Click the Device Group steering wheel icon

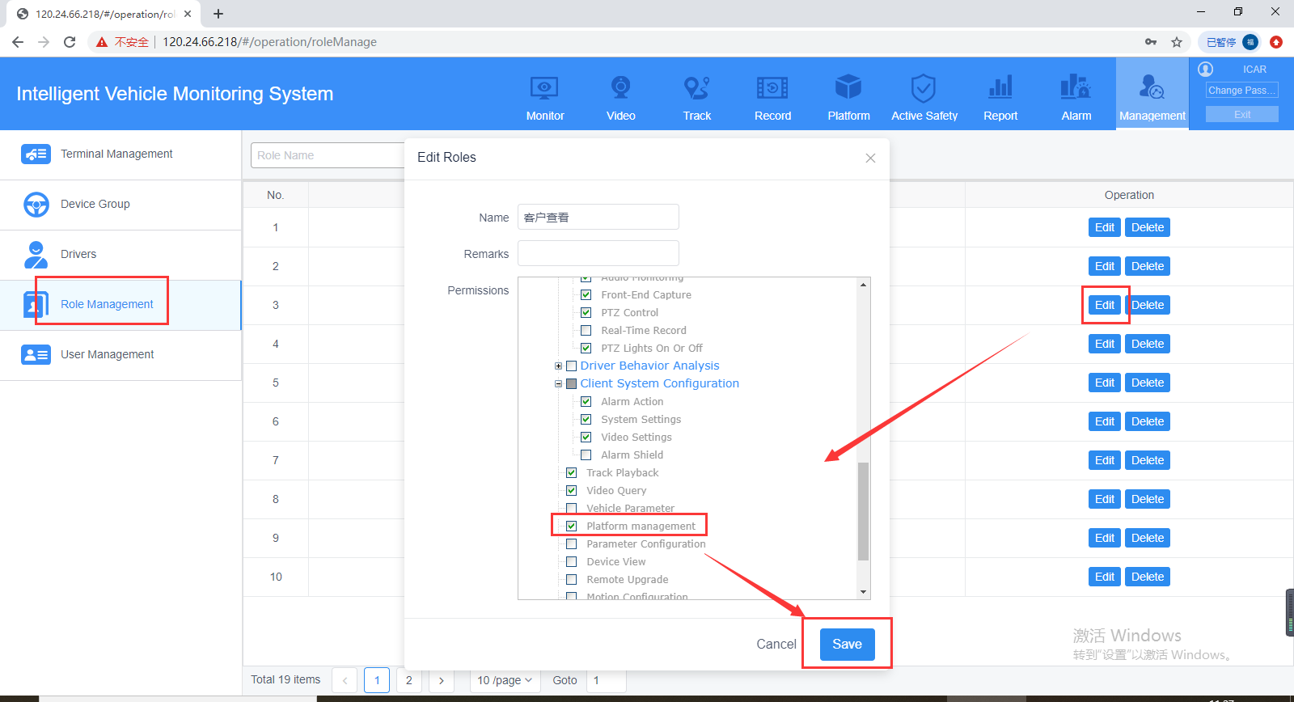pyautogui.click(x=36, y=204)
